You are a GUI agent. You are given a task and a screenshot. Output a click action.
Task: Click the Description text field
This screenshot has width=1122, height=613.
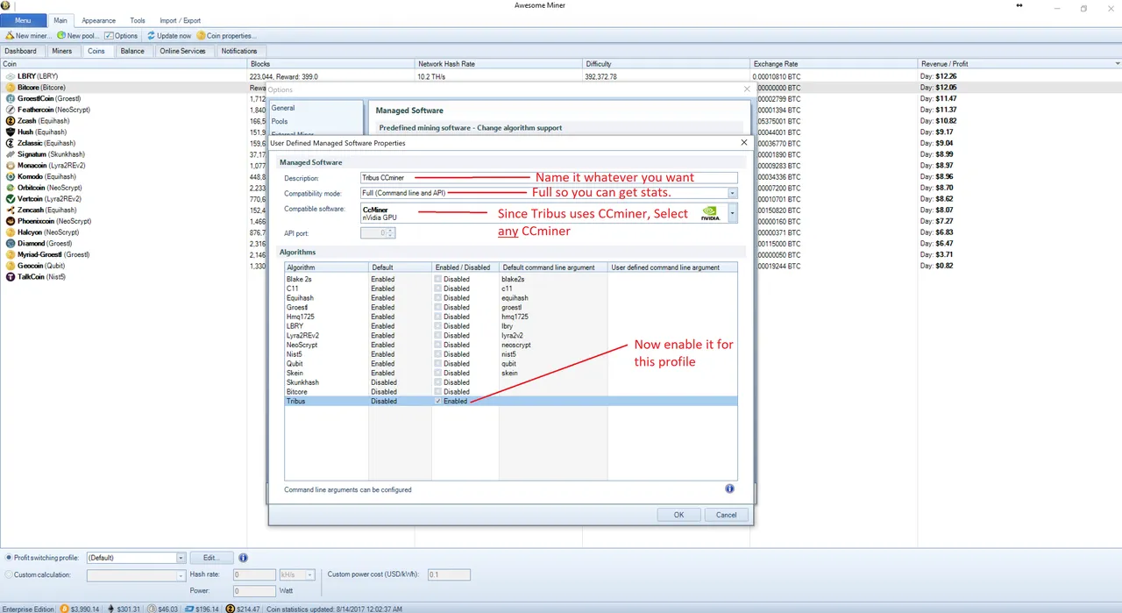click(549, 178)
